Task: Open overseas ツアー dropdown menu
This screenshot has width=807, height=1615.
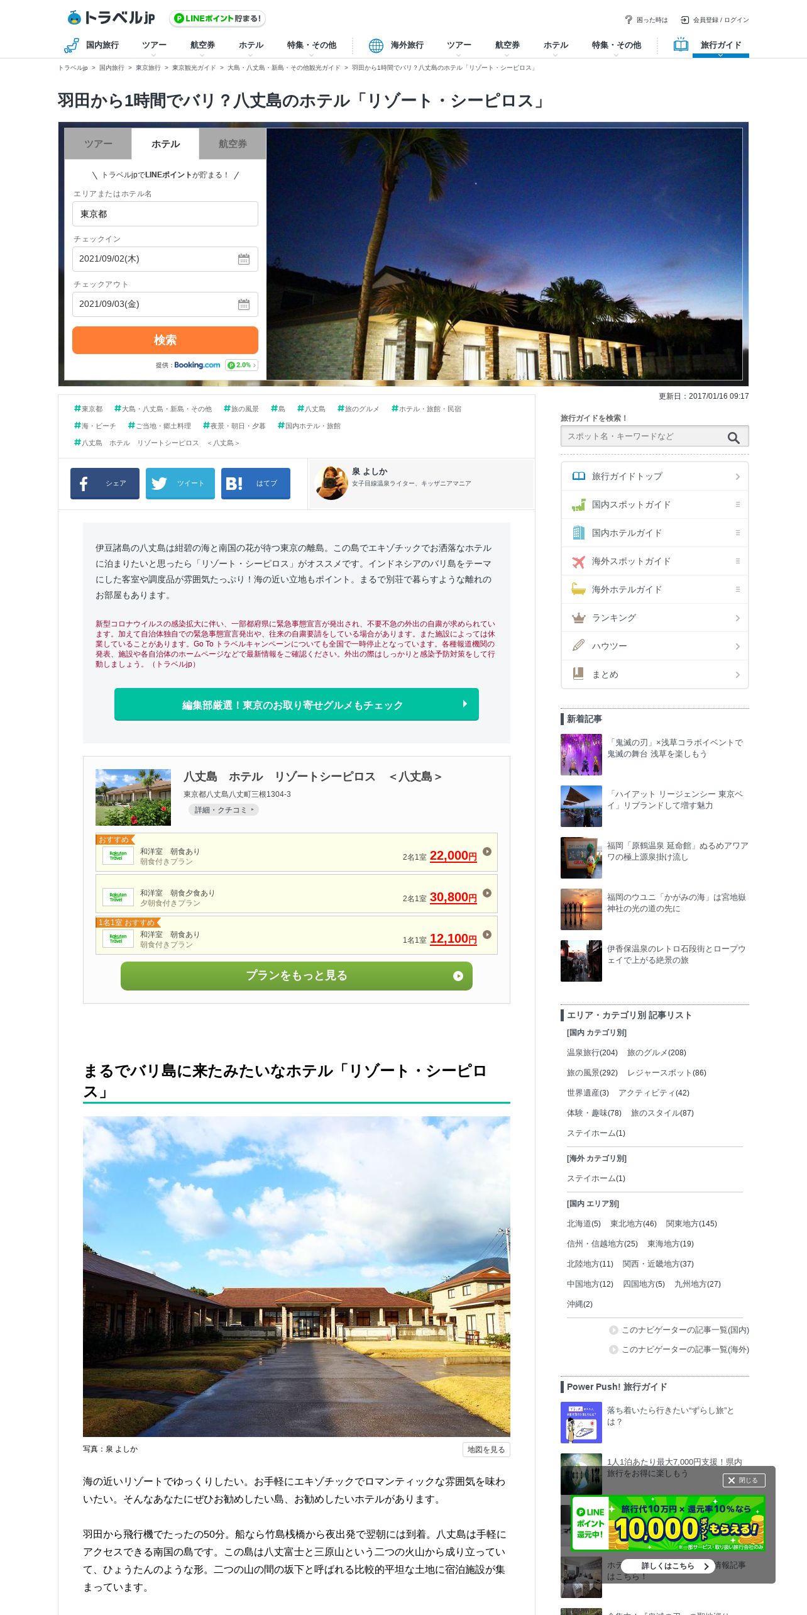Action: coord(459,45)
